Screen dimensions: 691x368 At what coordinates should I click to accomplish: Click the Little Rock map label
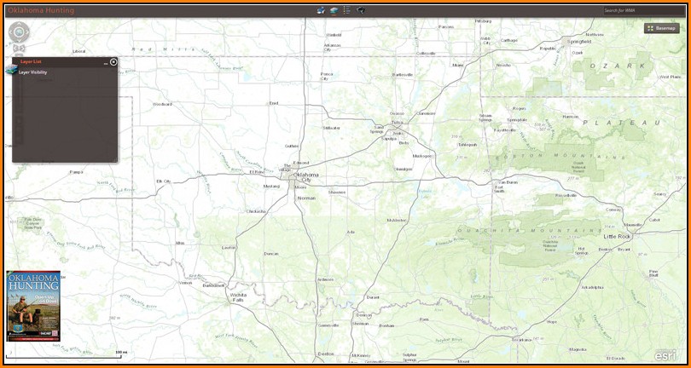pyautogui.click(x=617, y=237)
